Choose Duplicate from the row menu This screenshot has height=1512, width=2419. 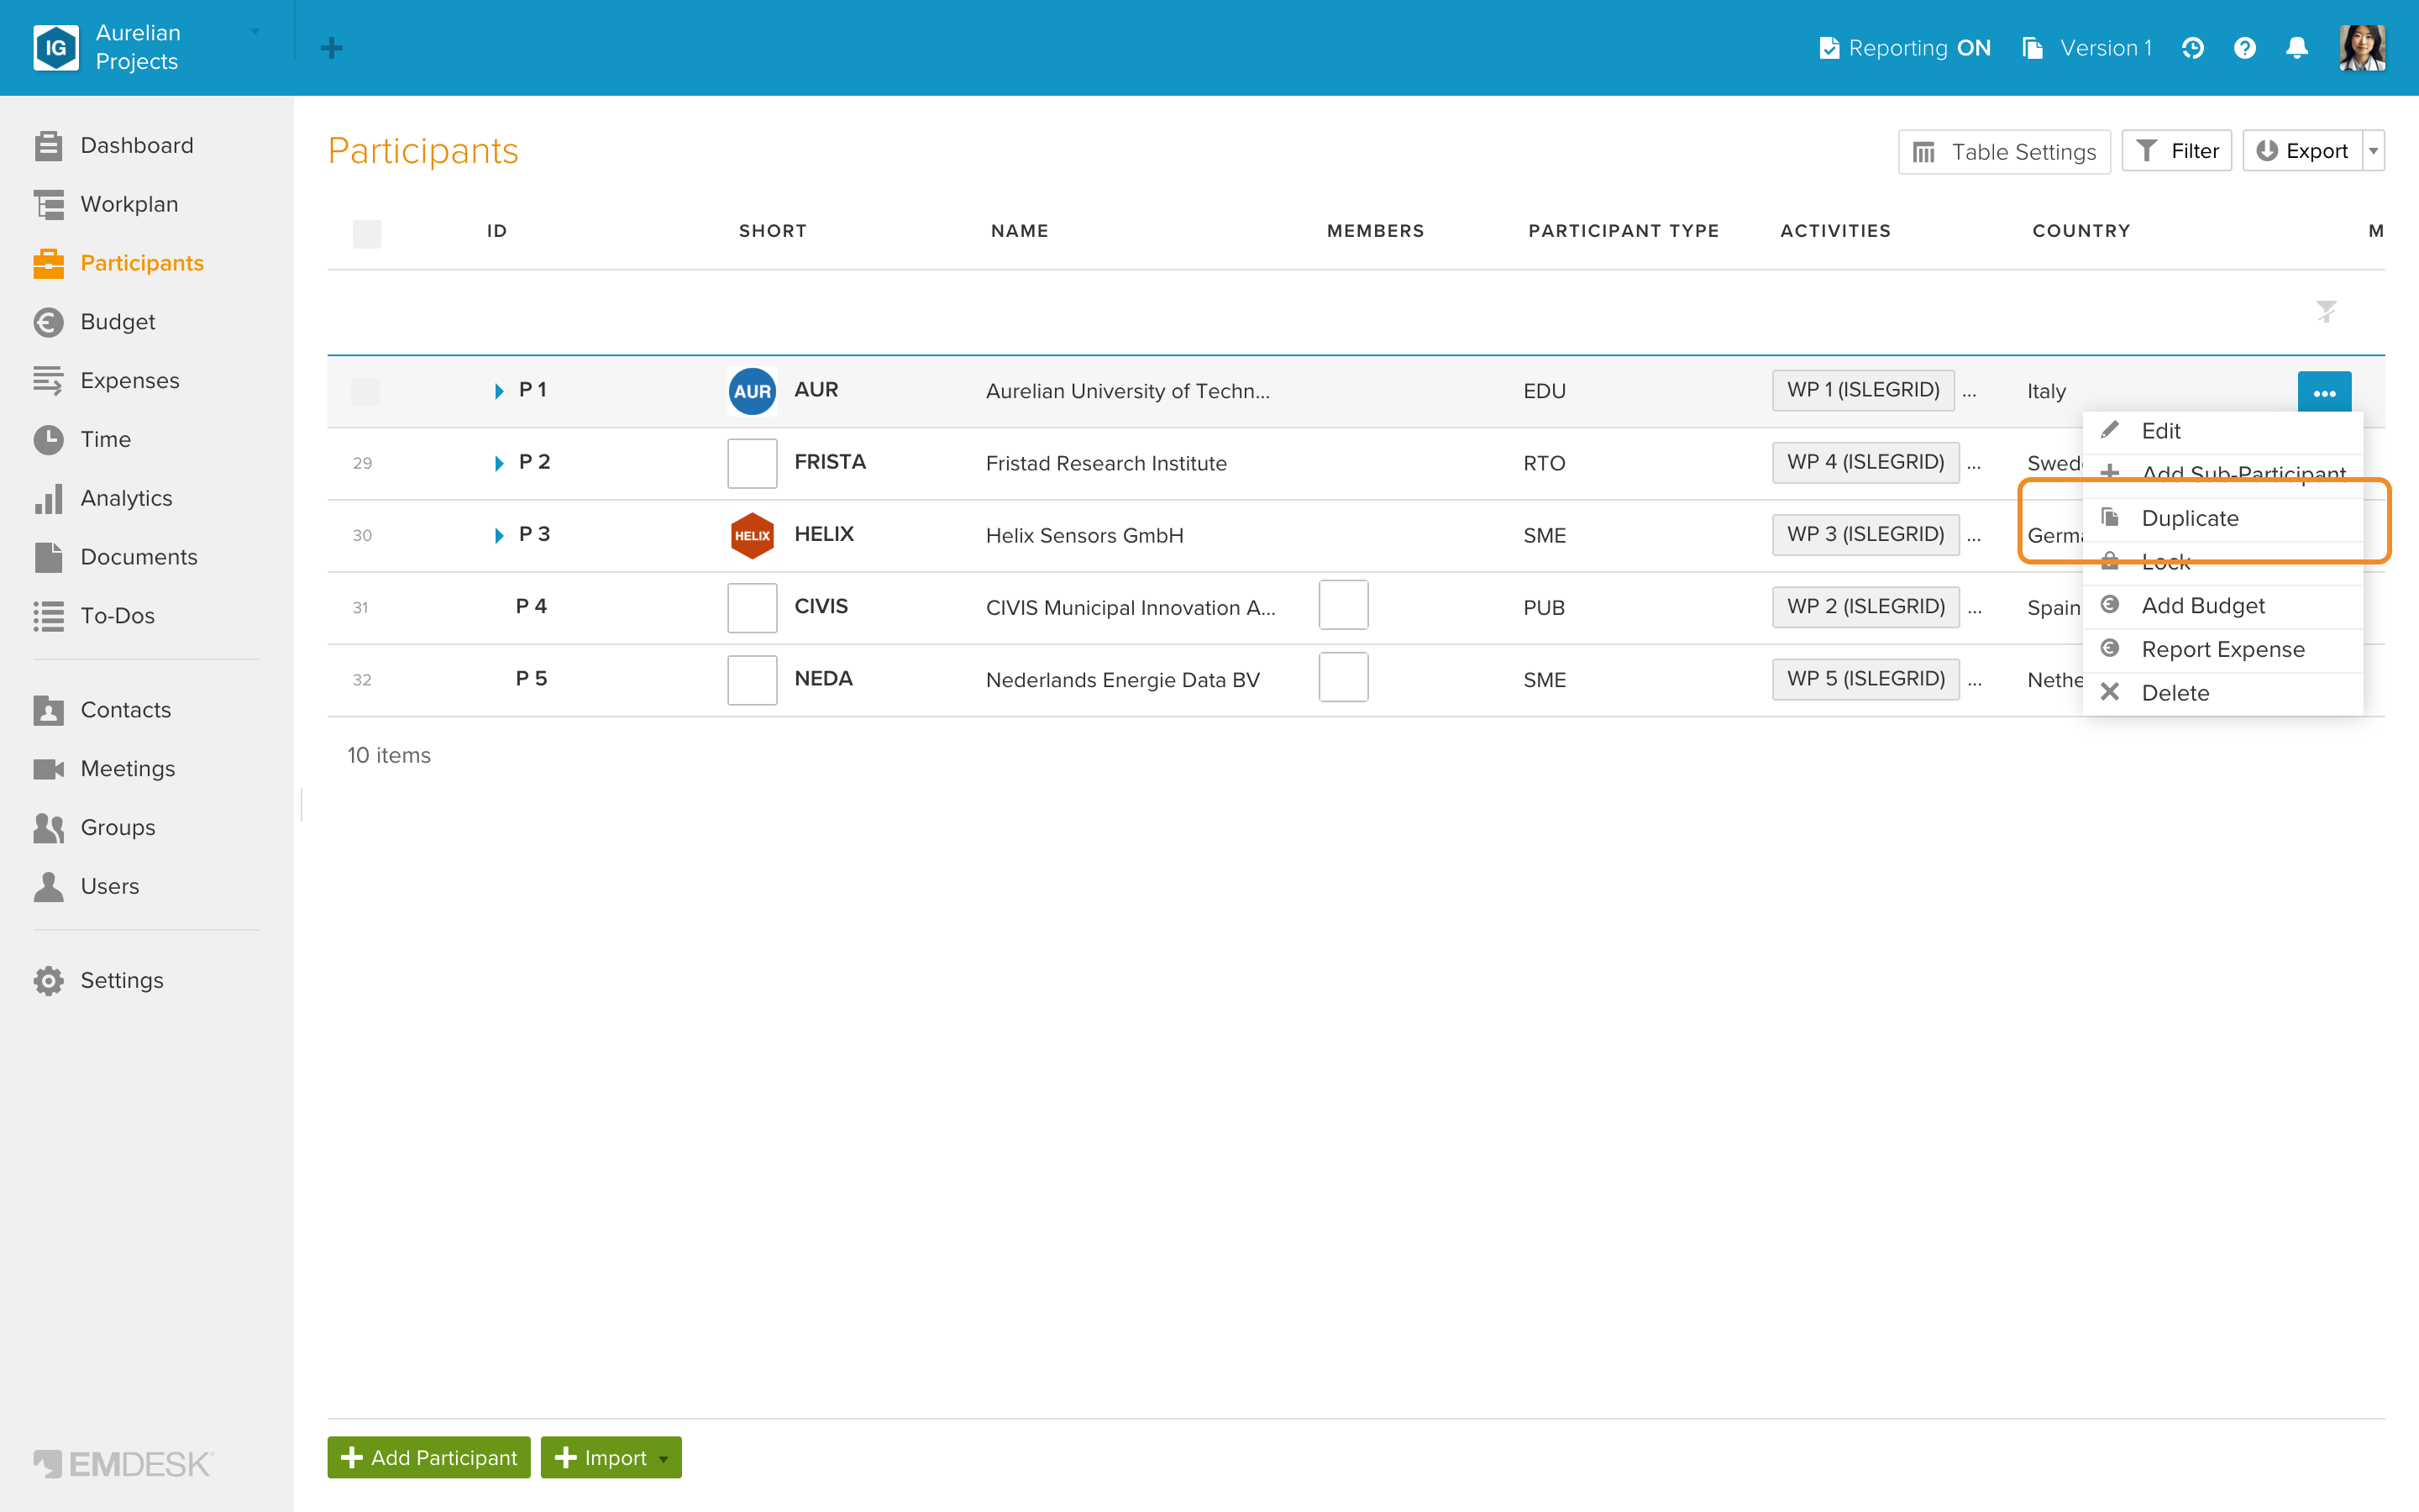2223,518
